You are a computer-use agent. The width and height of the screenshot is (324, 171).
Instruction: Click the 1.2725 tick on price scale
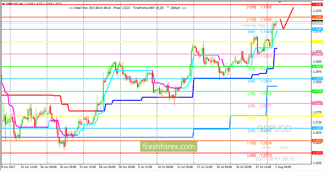[x=317, y=122]
